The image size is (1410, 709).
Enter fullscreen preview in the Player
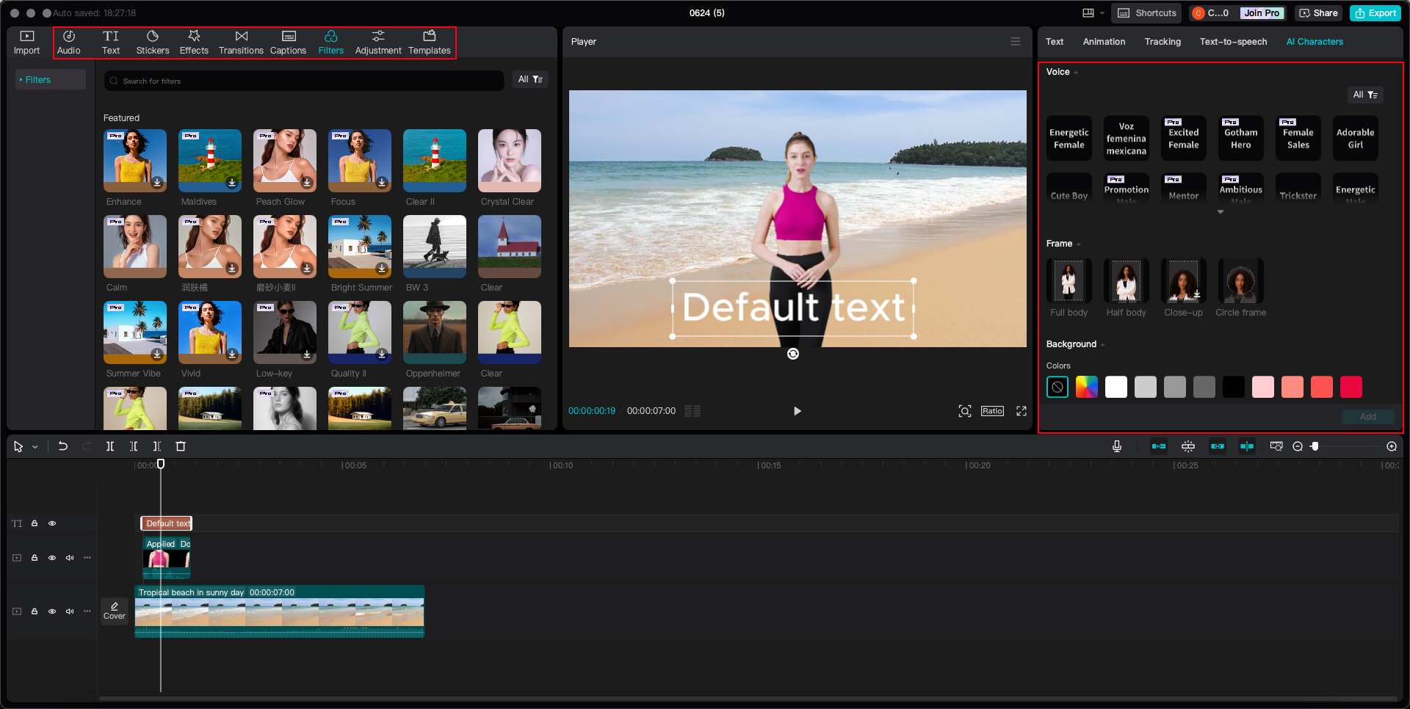pyautogui.click(x=1022, y=411)
